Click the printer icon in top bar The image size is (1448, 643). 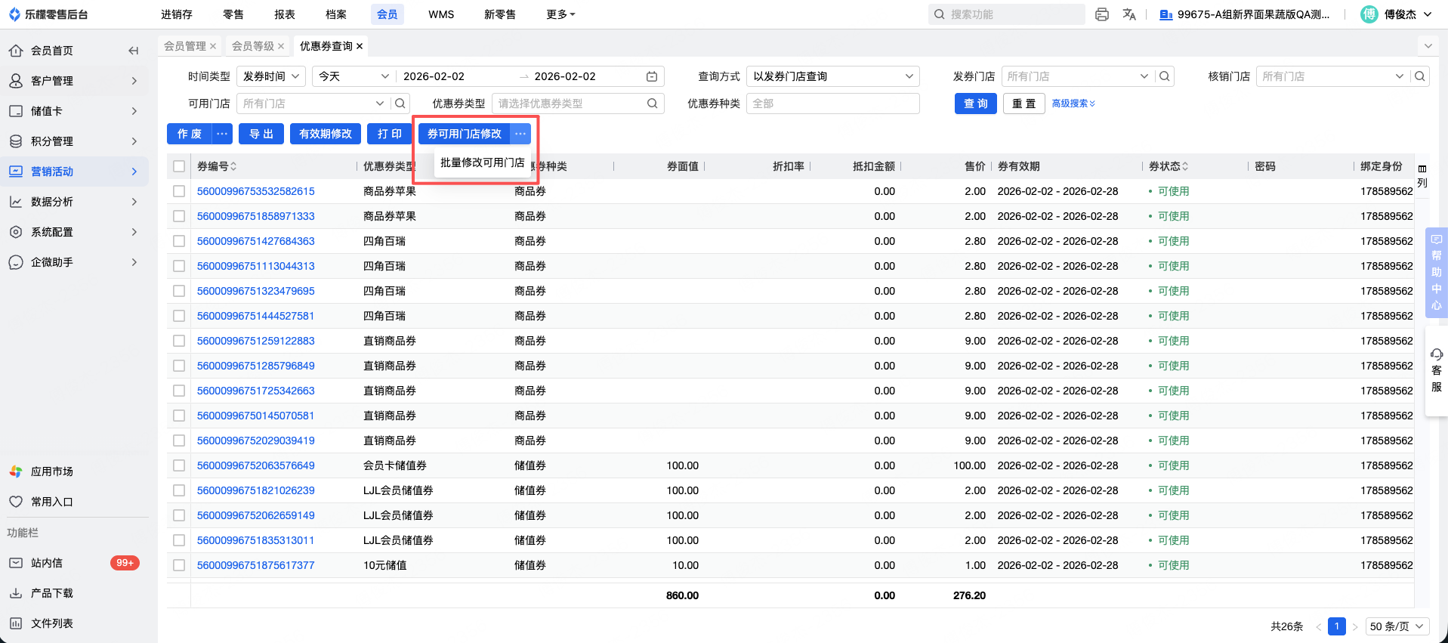[1102, 14]
